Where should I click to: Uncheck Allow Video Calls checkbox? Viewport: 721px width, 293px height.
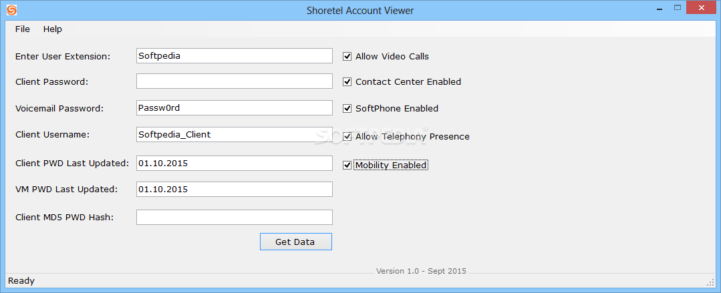[347, 57]
